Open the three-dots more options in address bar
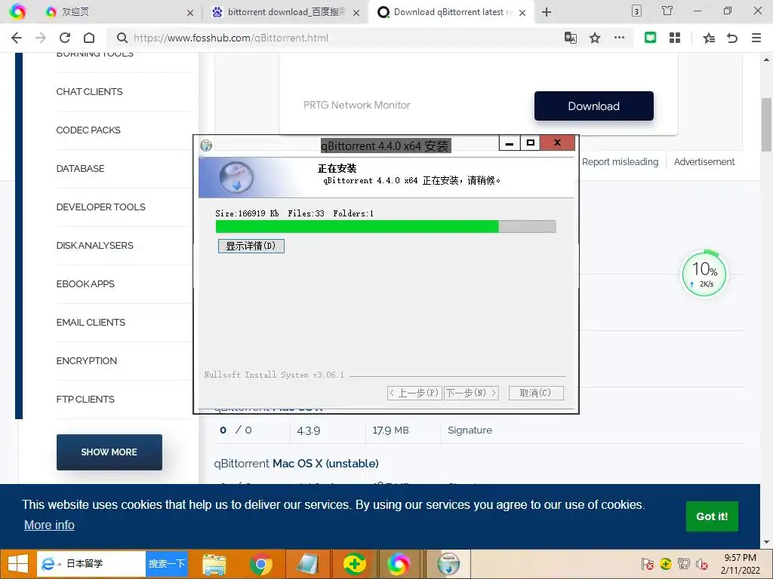The image size is (773, 579). point(619,38)
